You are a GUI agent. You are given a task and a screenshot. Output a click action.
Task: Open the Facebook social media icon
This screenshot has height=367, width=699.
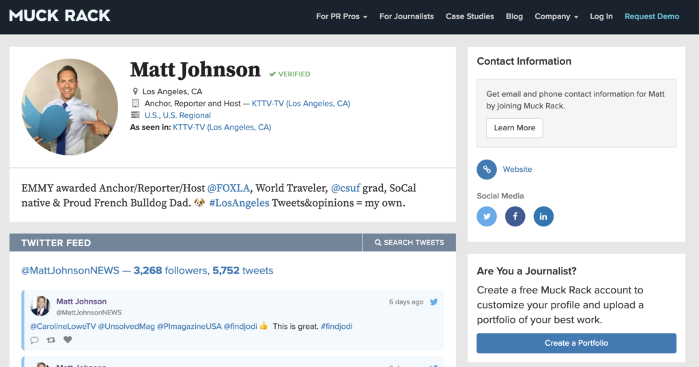click(x=515, y=216)
